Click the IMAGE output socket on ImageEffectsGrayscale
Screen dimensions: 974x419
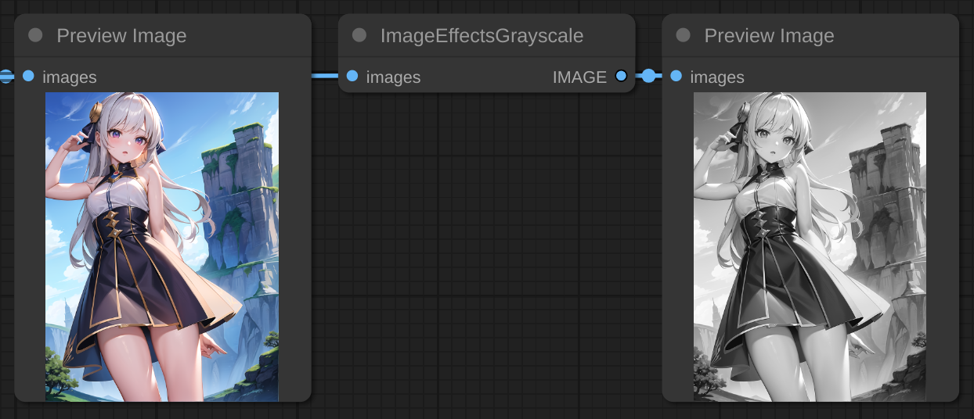621,76
